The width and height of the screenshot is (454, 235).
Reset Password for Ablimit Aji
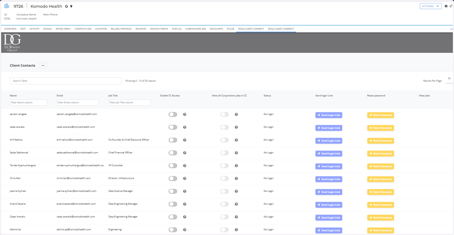tap(381, 230)
